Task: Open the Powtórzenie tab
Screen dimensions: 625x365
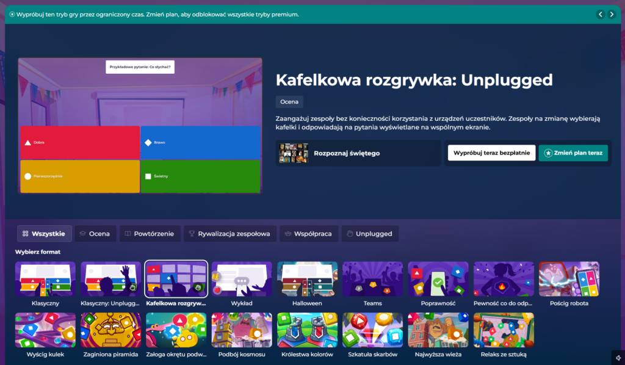Action: click(150, 234)
